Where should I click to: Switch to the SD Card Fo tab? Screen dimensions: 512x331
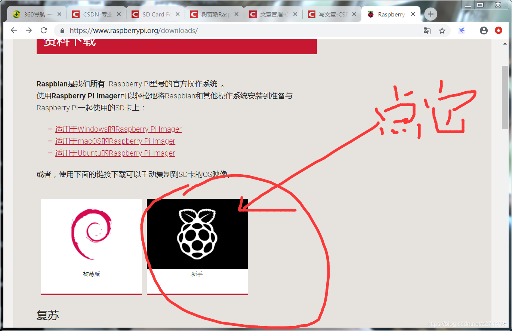155,14
